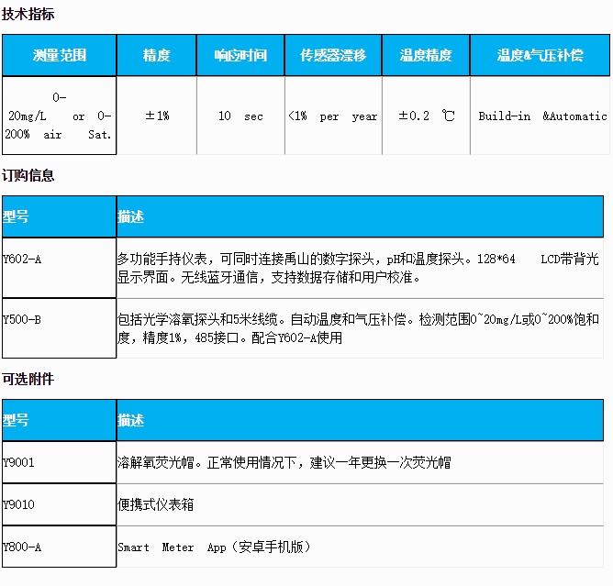Image resolution: width=613 pixels, height=586 pixels.
Task: Click the Build-in &Automatic compensation cell
Action: [x=541, y=116]
